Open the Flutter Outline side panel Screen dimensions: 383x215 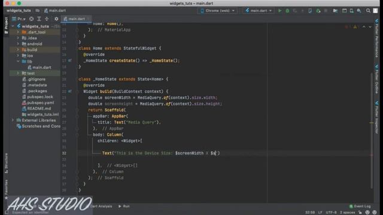pyautogui.click(x=377, y=79)
